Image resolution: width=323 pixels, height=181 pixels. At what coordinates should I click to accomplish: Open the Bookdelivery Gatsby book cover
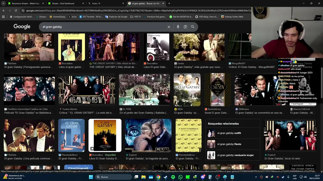coord(218,89)
